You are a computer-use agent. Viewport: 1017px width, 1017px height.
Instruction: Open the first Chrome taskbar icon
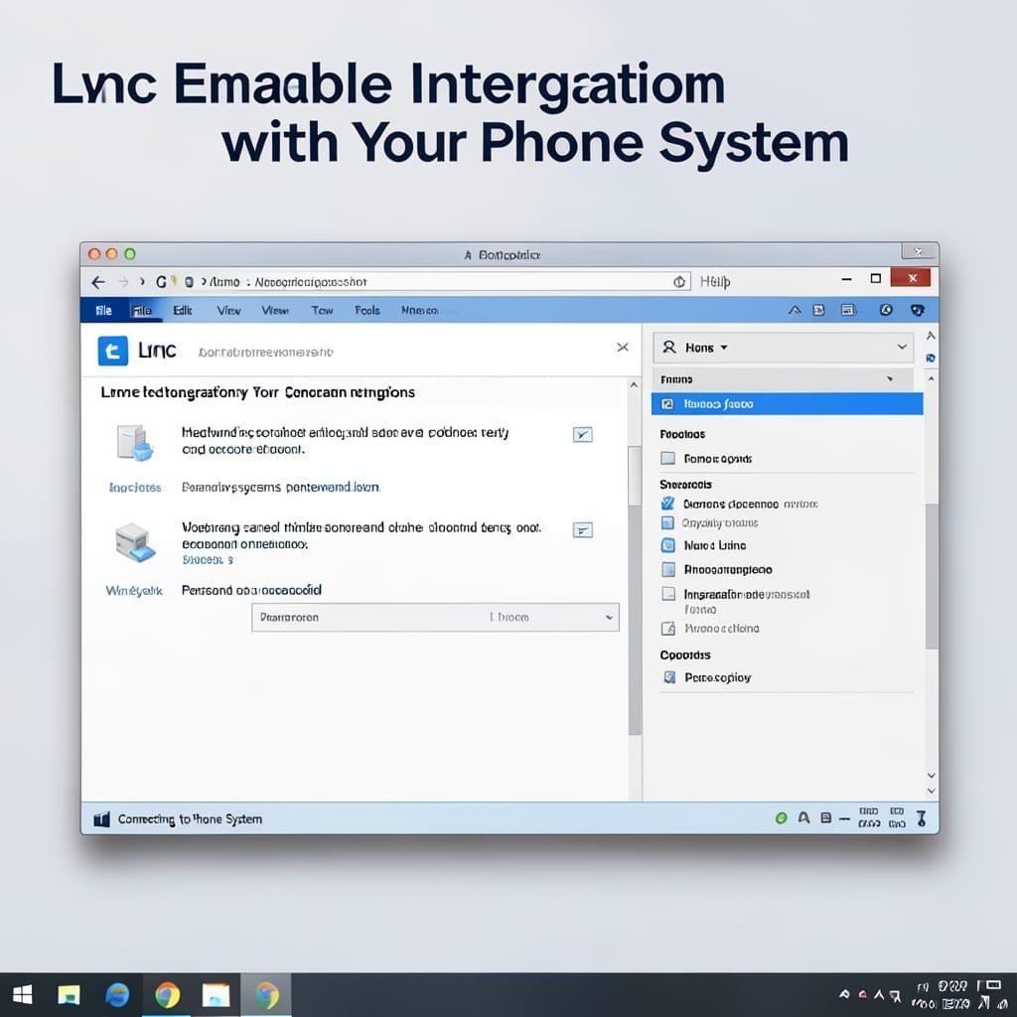pos(167,994)
